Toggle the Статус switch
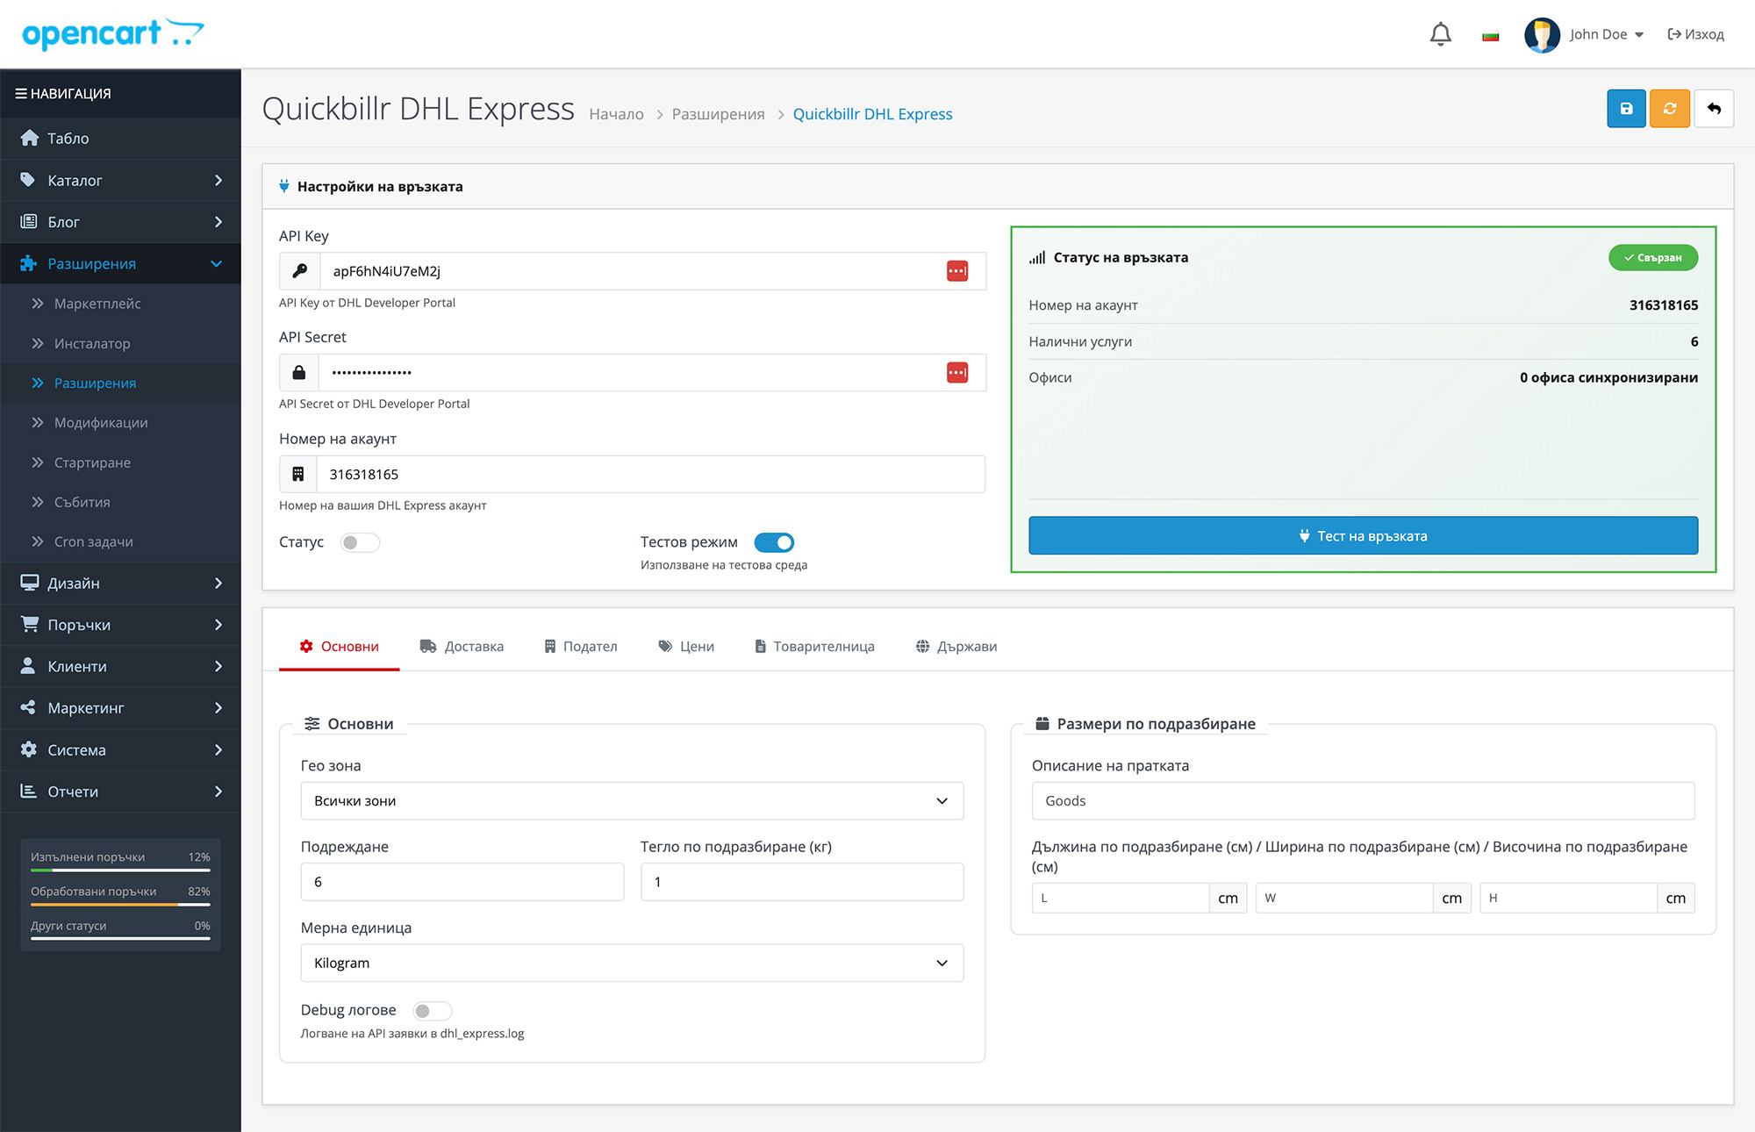The height and width of the screenshot is (1132, 1755). [x=360, y=542]
